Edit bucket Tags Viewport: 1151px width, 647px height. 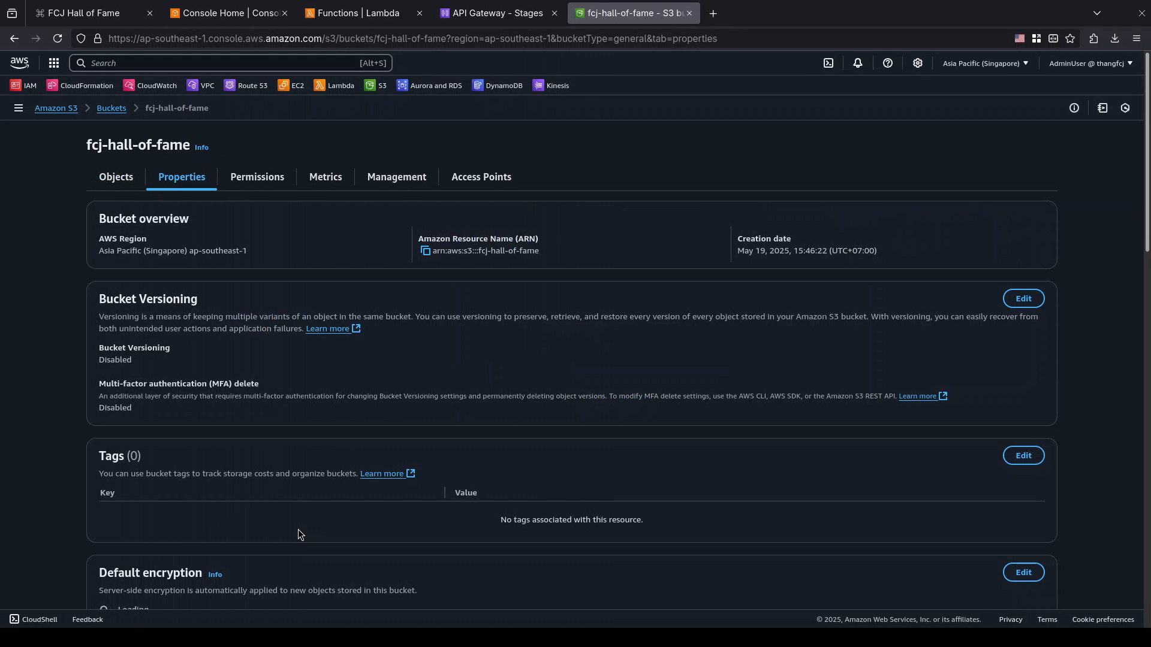tap(1023, 456)
